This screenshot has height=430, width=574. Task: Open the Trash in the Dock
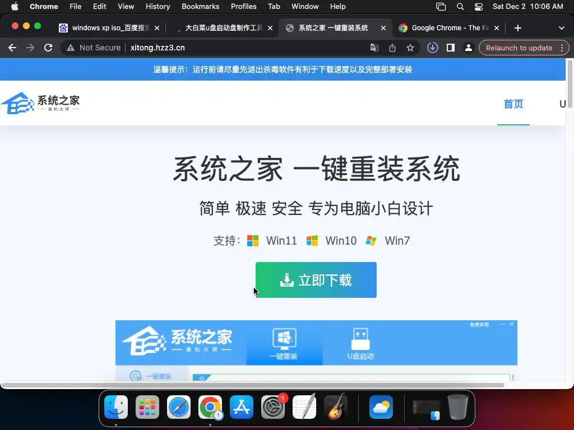pyautogui.click(x=457, y=407)
